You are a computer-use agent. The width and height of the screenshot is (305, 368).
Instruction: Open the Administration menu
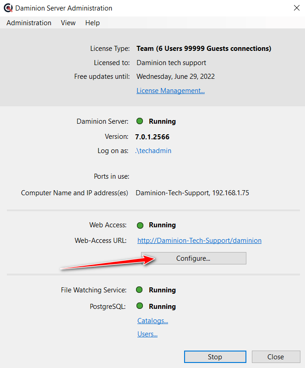[29, 23]
